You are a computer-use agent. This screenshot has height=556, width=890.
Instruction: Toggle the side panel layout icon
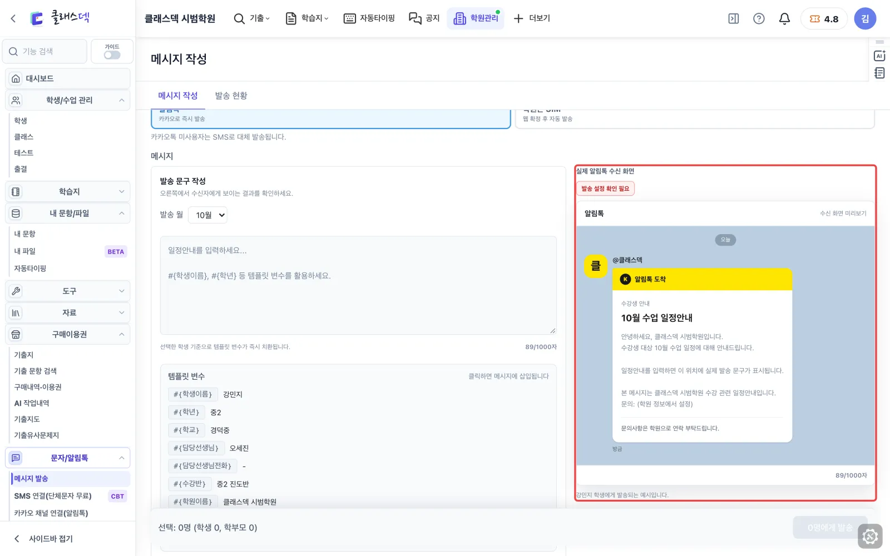[x=734, y=18]
